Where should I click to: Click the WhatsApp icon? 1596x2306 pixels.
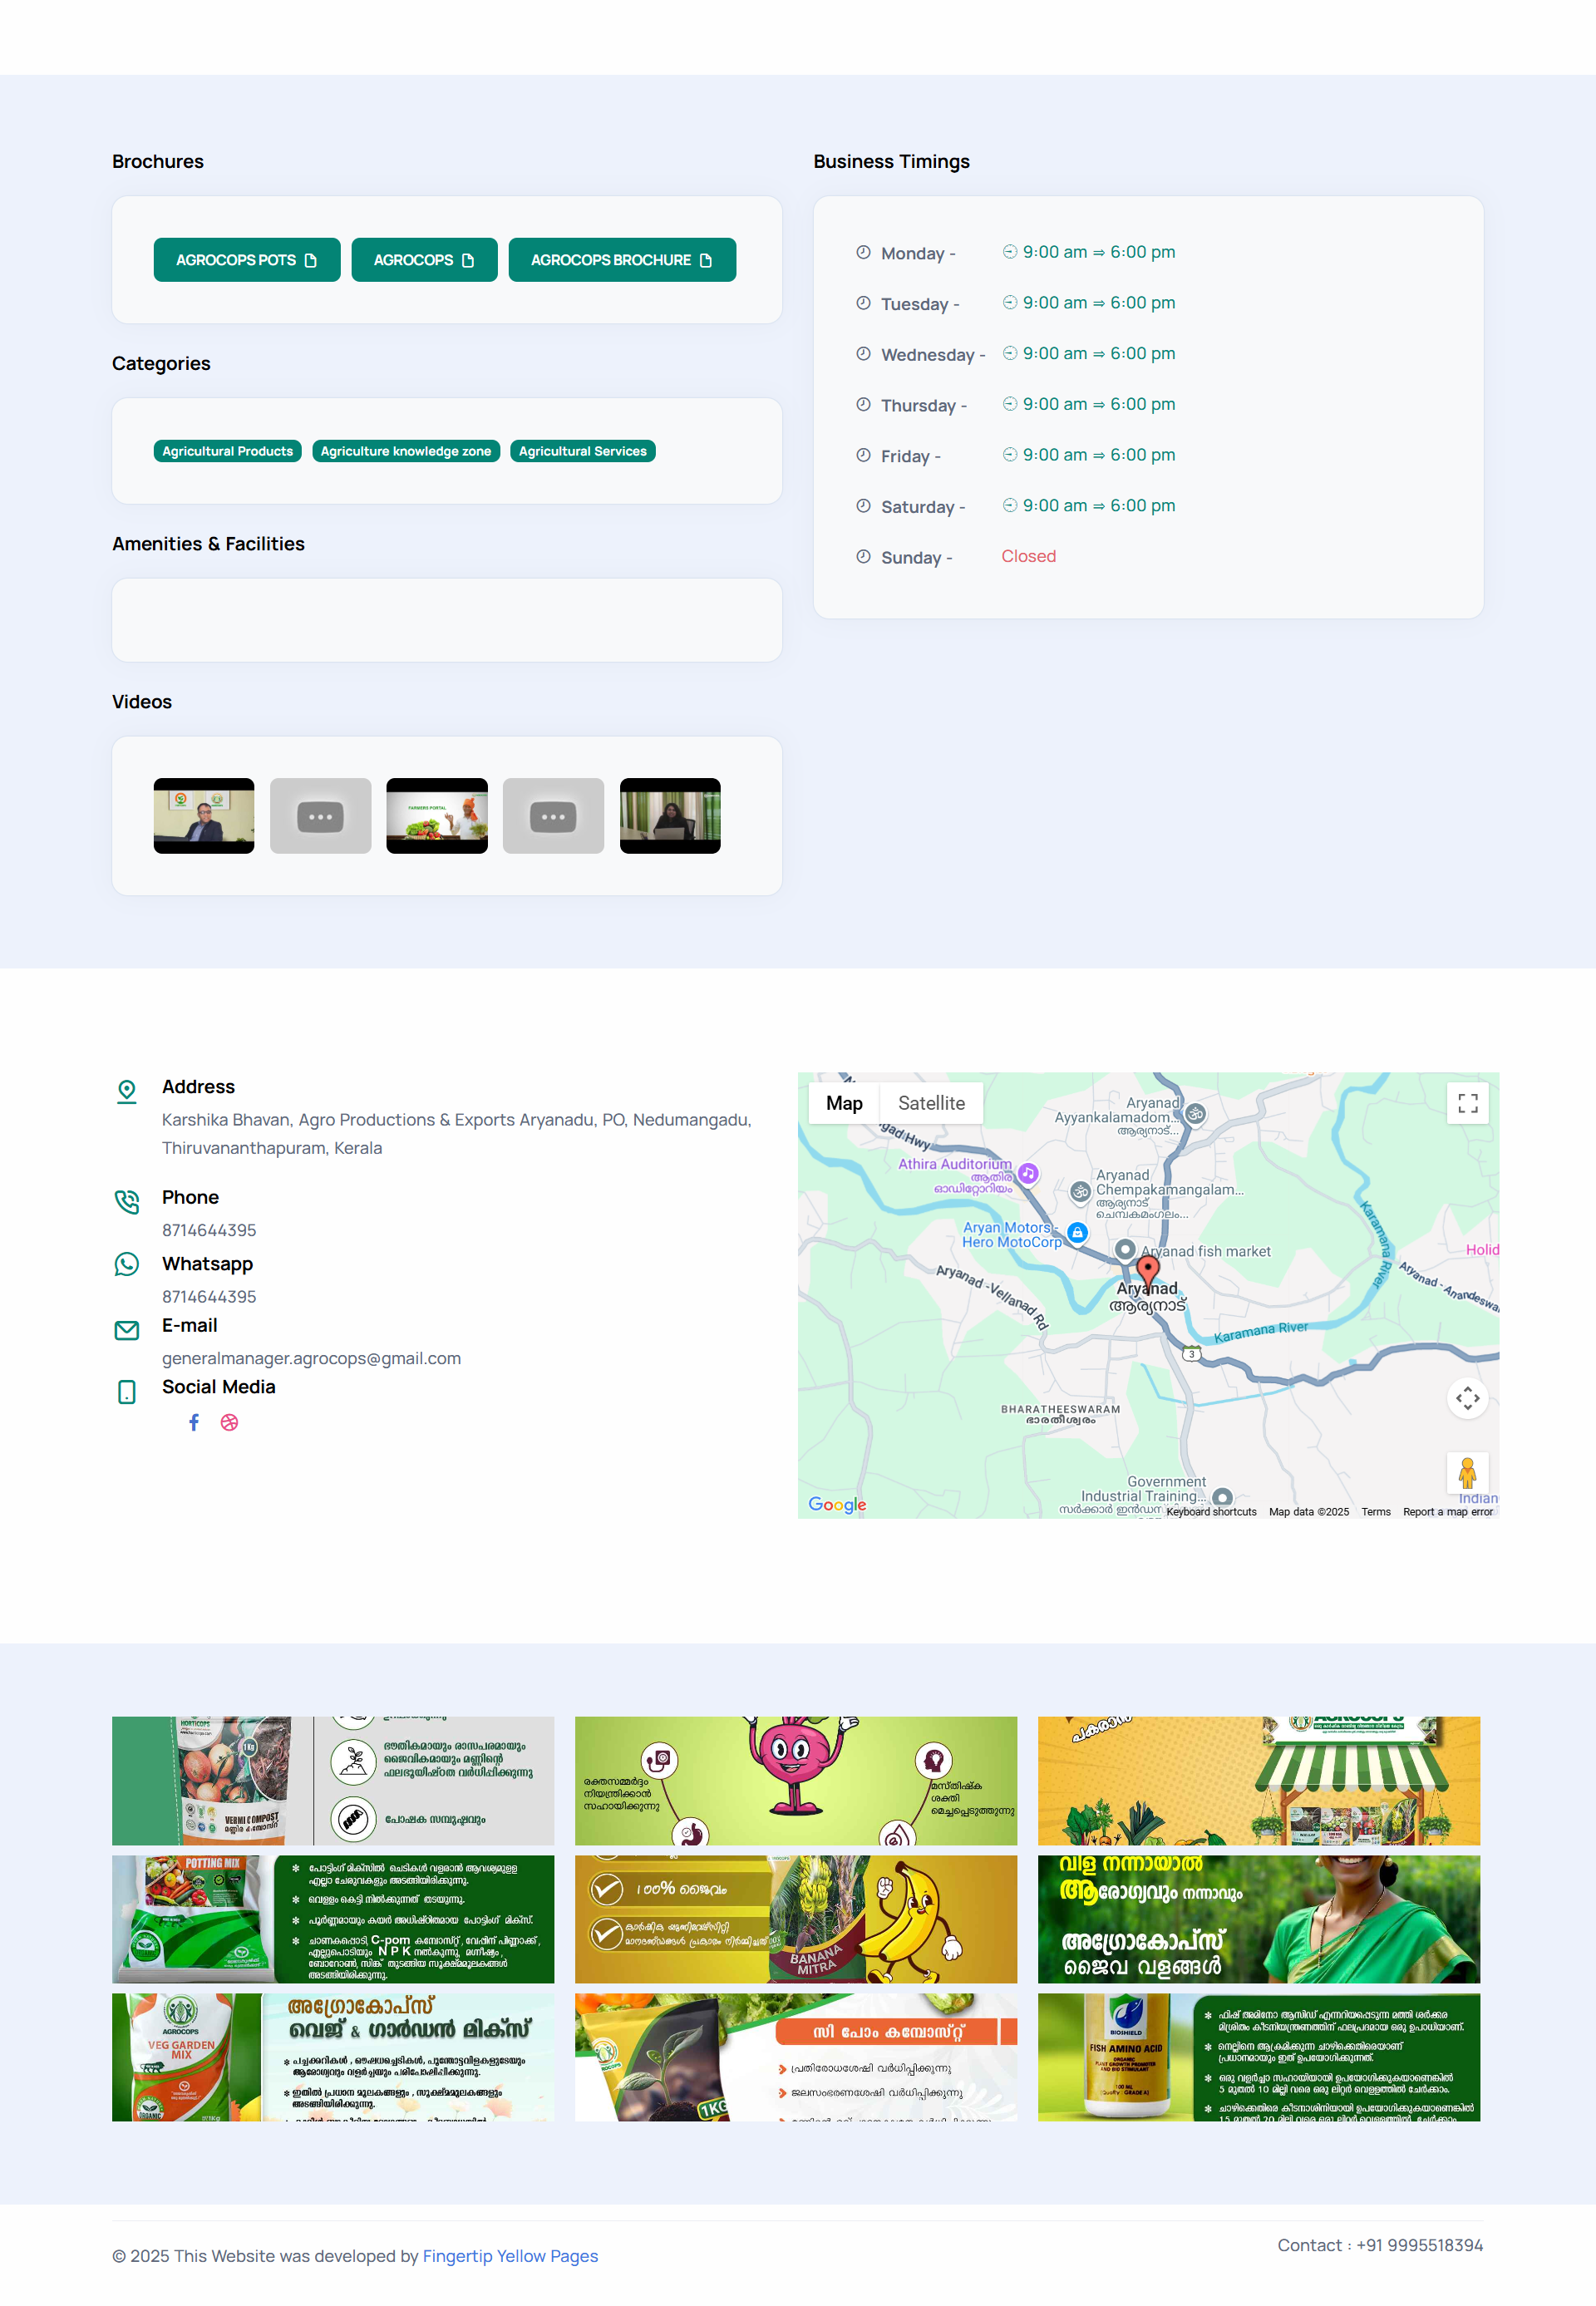[x=127, y=1264]
